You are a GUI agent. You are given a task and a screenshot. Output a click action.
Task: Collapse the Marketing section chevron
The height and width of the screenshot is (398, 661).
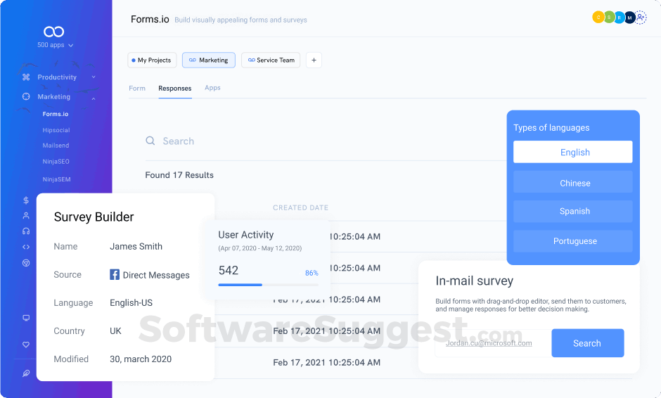pos(94,98)
